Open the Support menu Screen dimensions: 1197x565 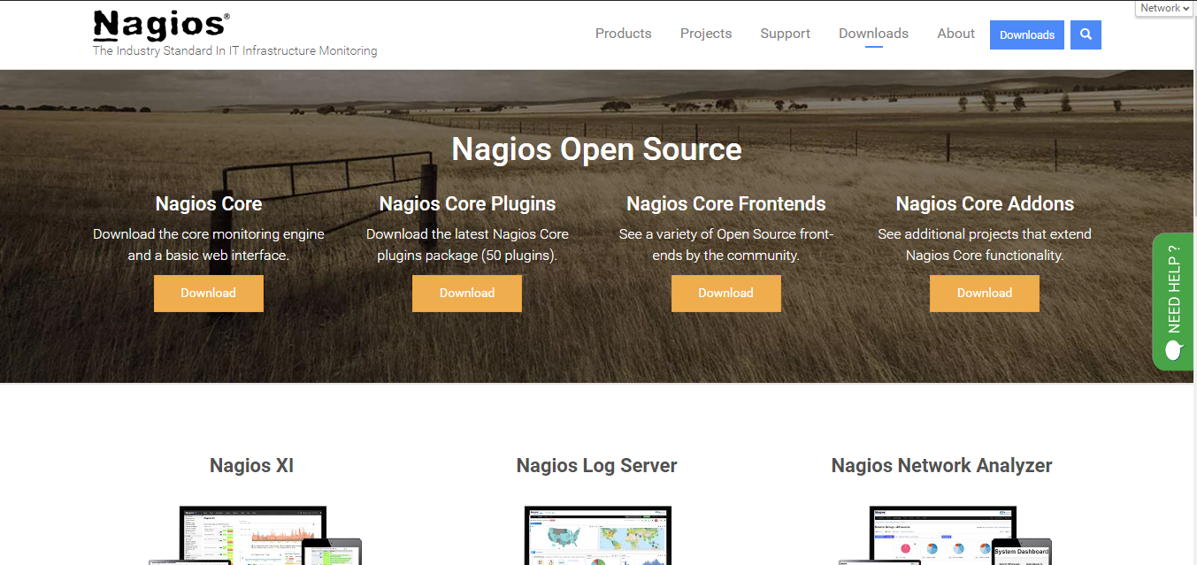point(785,34)
